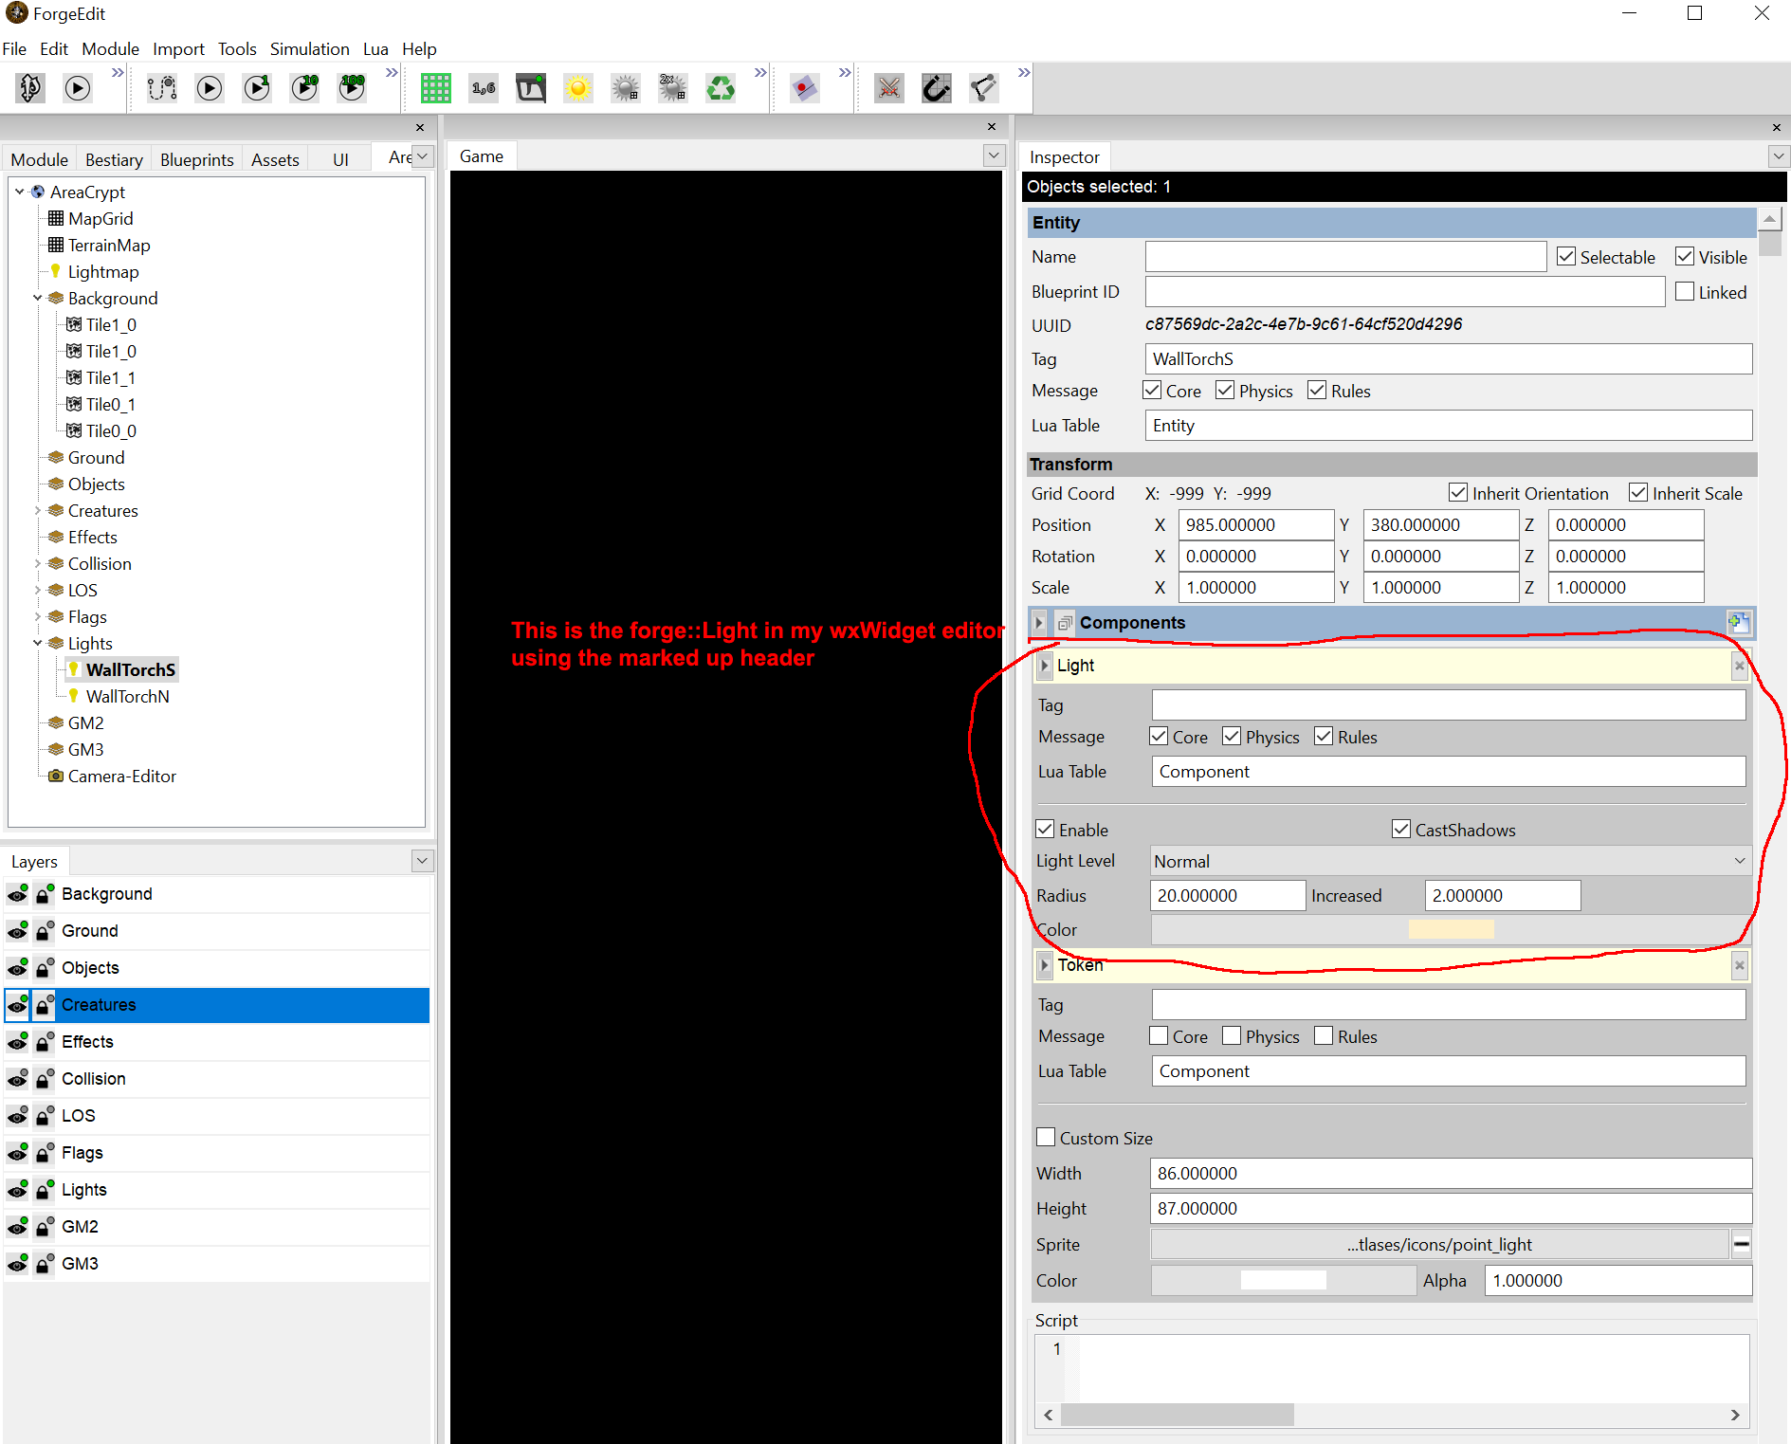Click the green recycle refresh icon
This screenshot has width=1791, height=1444.
coord(721,88)
